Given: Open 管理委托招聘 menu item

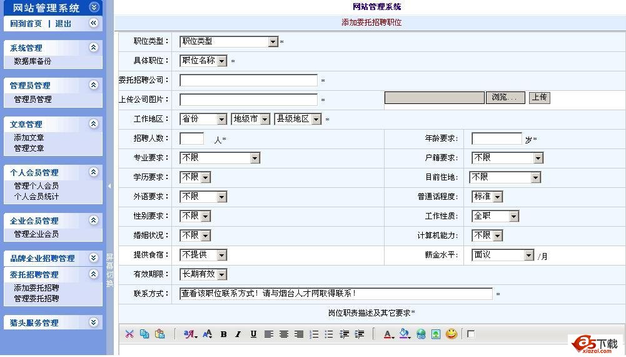Looking at the screenshot, I should pyautogui.click(x=36, y=298).
